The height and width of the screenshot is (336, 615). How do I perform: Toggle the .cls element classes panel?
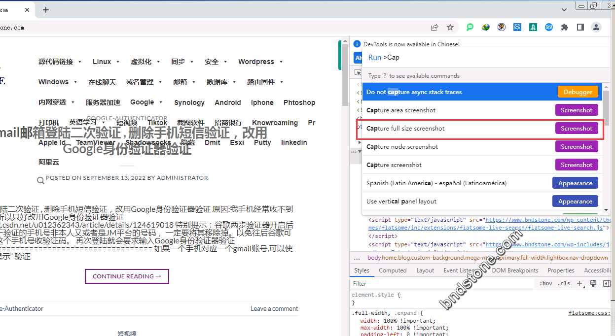564,284
